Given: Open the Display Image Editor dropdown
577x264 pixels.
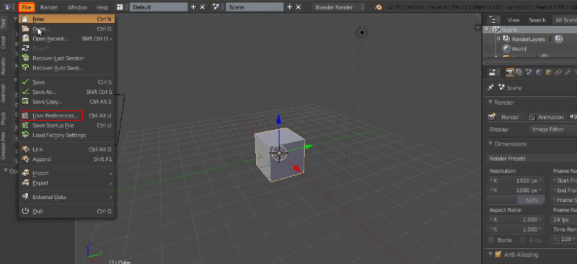Looking at the screenshot, I should (x=553, y=129).
